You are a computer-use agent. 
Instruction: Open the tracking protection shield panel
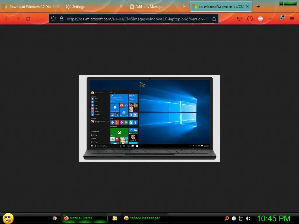pyautogui.click(x=53, y=19)
